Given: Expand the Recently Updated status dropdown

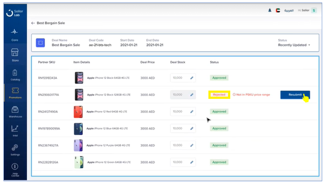Looking at the screenshot, I should click(294, 45).
